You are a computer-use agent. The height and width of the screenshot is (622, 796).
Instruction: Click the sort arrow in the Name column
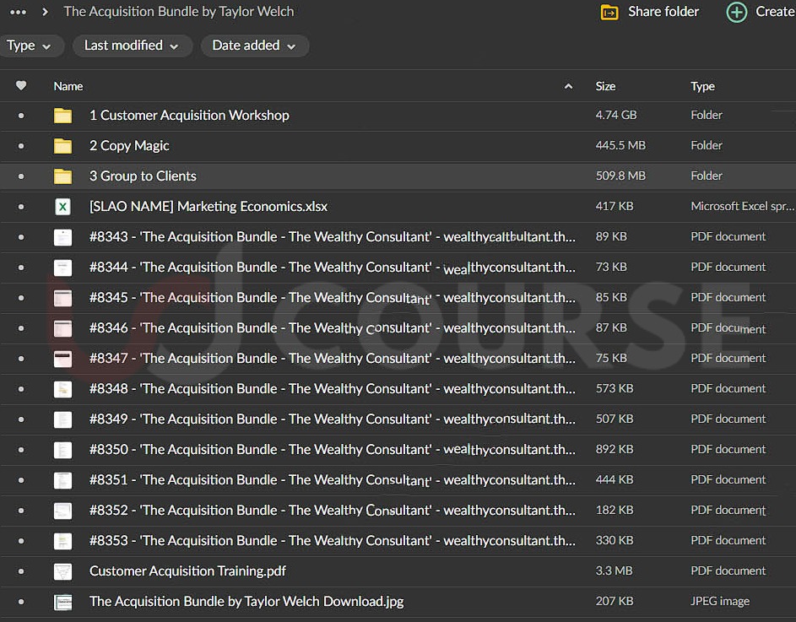[x=569, y=86]
